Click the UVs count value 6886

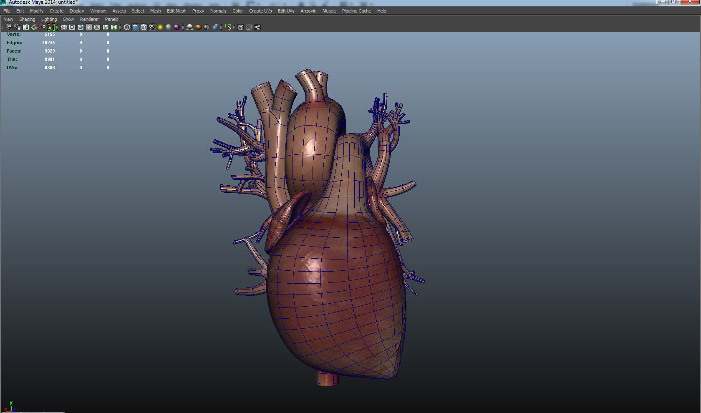(50, 68)
